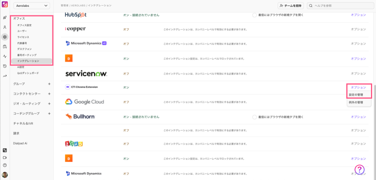Open オプション dropdown for CTI Chrome Extension
The width and height of the screenshot is (376, 180).
[x=359, y=87]
